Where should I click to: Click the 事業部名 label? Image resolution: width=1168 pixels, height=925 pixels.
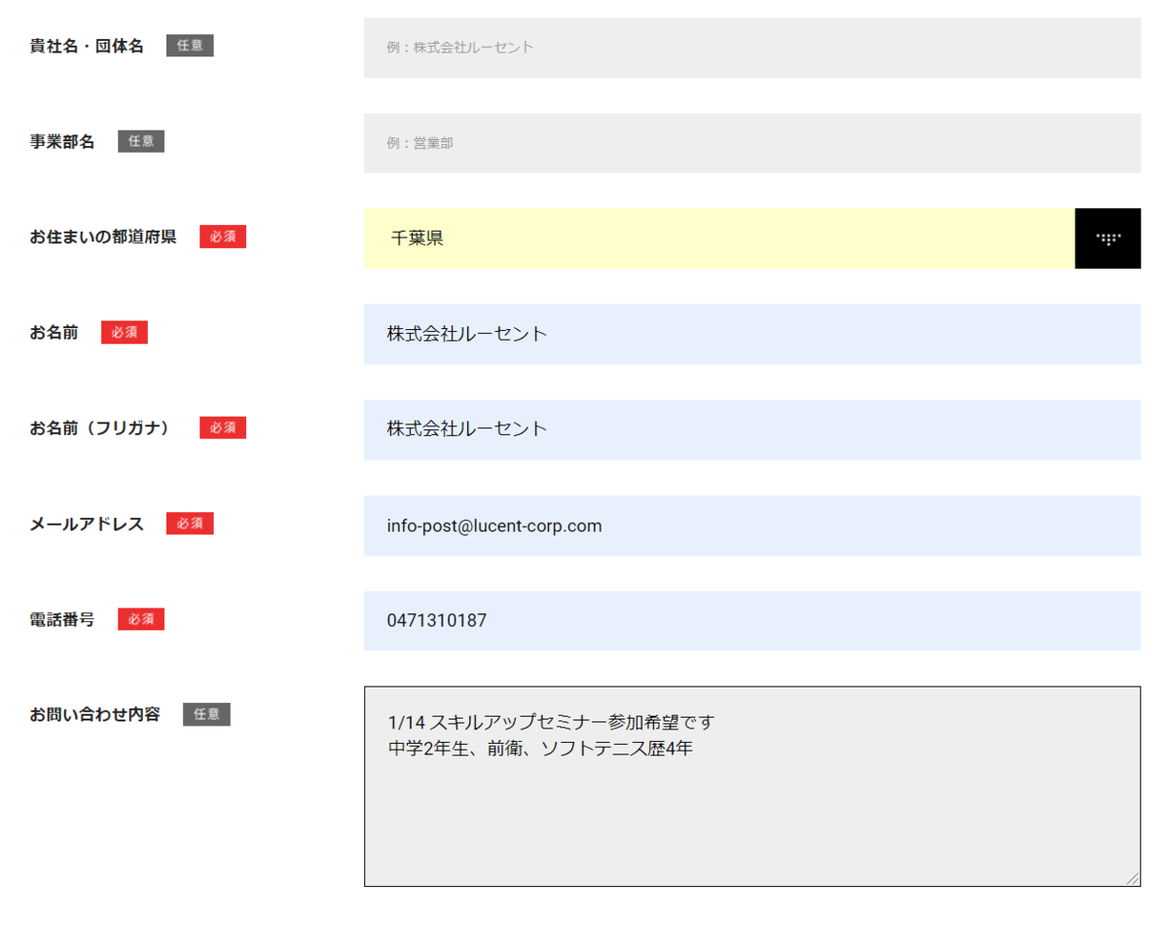pyautogui.click(x=62, y=141)
